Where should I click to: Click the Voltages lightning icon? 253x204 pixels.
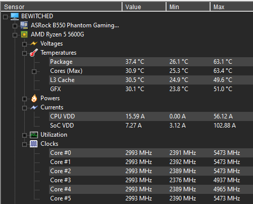coord(33,44)
